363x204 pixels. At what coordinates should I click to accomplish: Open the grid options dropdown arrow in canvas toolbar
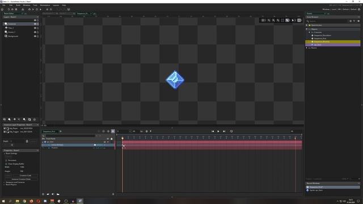[265, 20]
